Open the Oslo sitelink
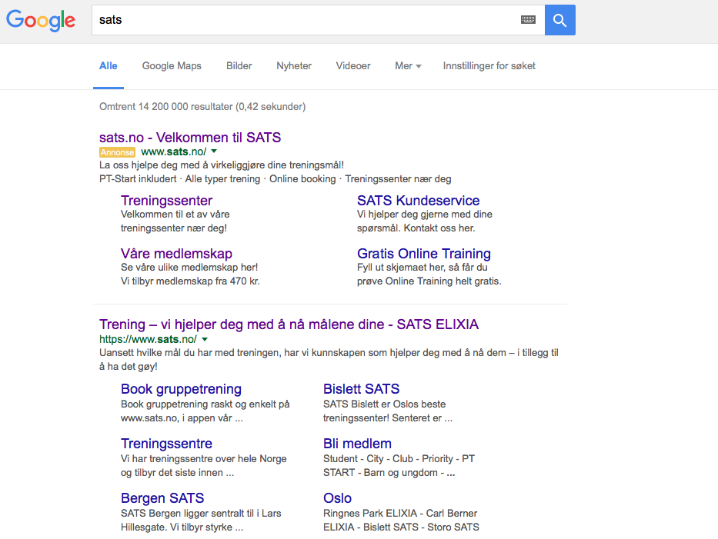This screenshot has height=539, width=718. pos(338,497)
